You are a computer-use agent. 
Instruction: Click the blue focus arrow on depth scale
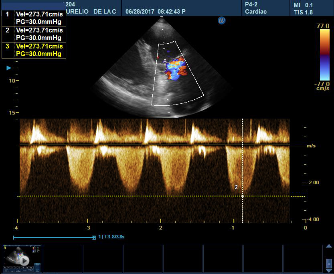[9, 68]
